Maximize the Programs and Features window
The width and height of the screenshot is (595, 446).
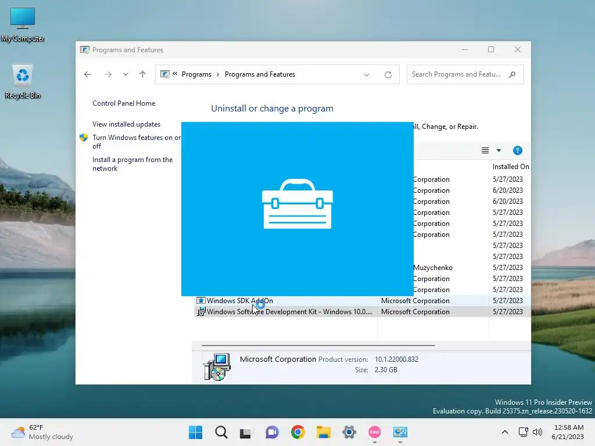[491, 50]
